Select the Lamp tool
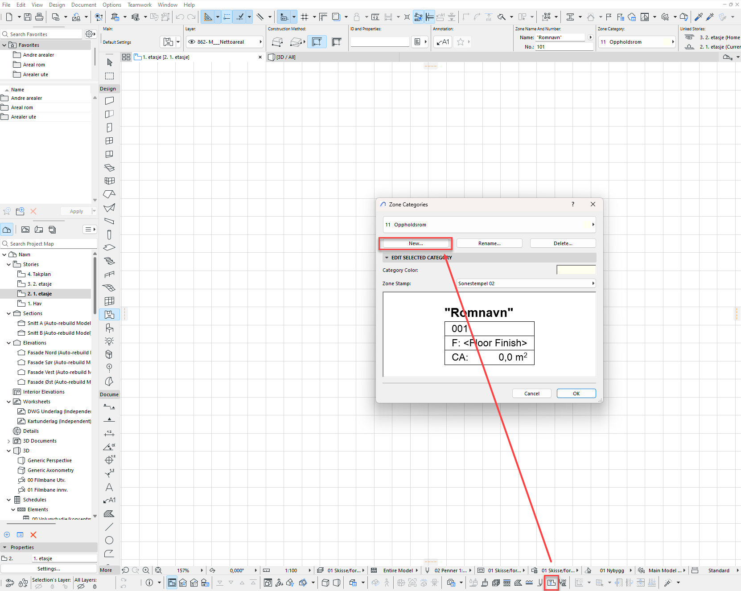The width and height of the screenshot is (741, 591). (x=109, y=341)
